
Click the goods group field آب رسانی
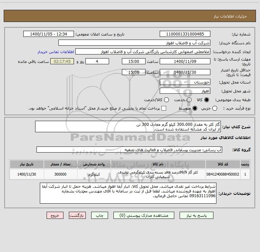pos(129,150)
